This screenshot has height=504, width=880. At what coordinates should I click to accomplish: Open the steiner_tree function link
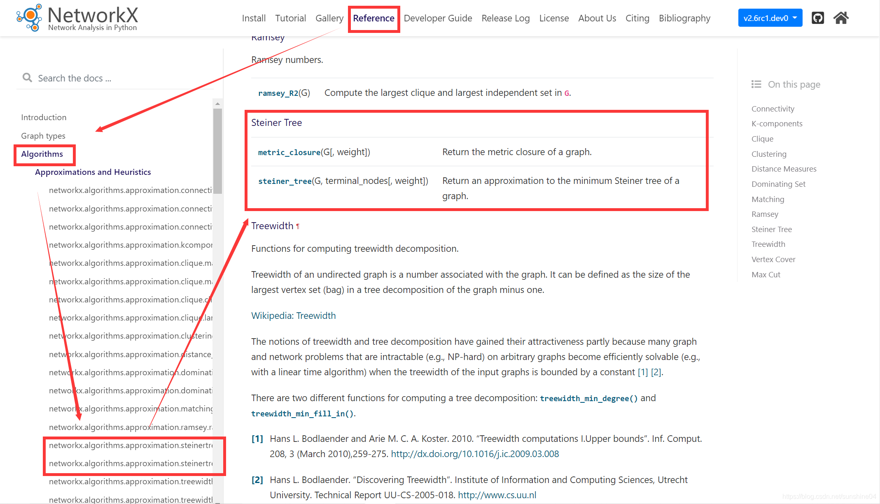[x=285, y=181]
